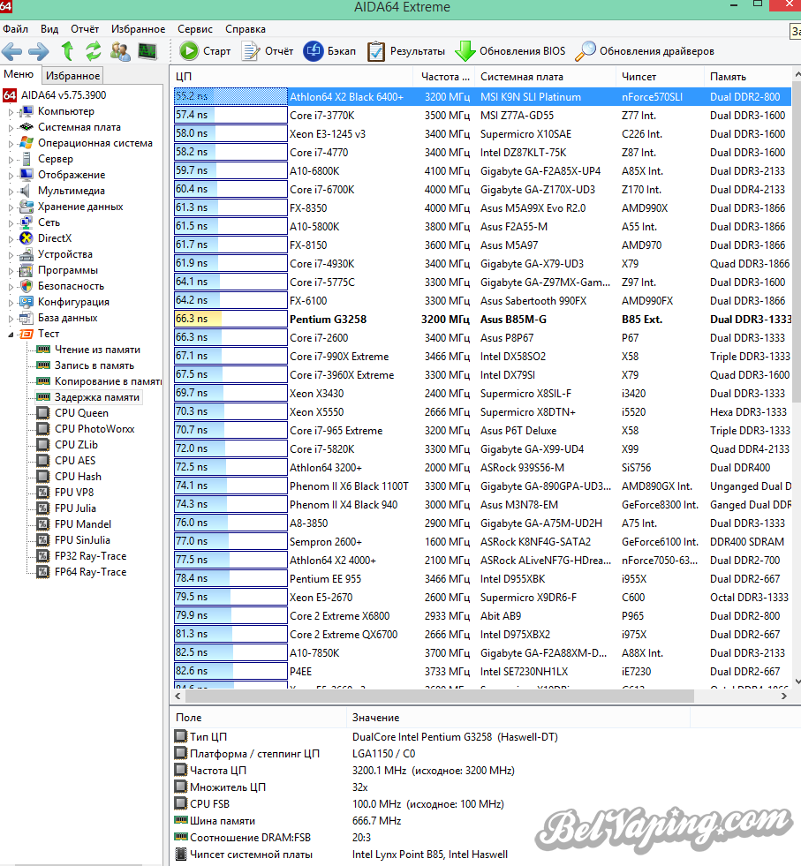
Task: Expand the Системная плата tree node
Action: [x=11, y=128]
